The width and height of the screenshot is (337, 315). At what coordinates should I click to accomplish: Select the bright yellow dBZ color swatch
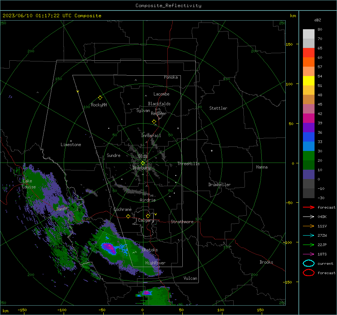tap(309, 81)
